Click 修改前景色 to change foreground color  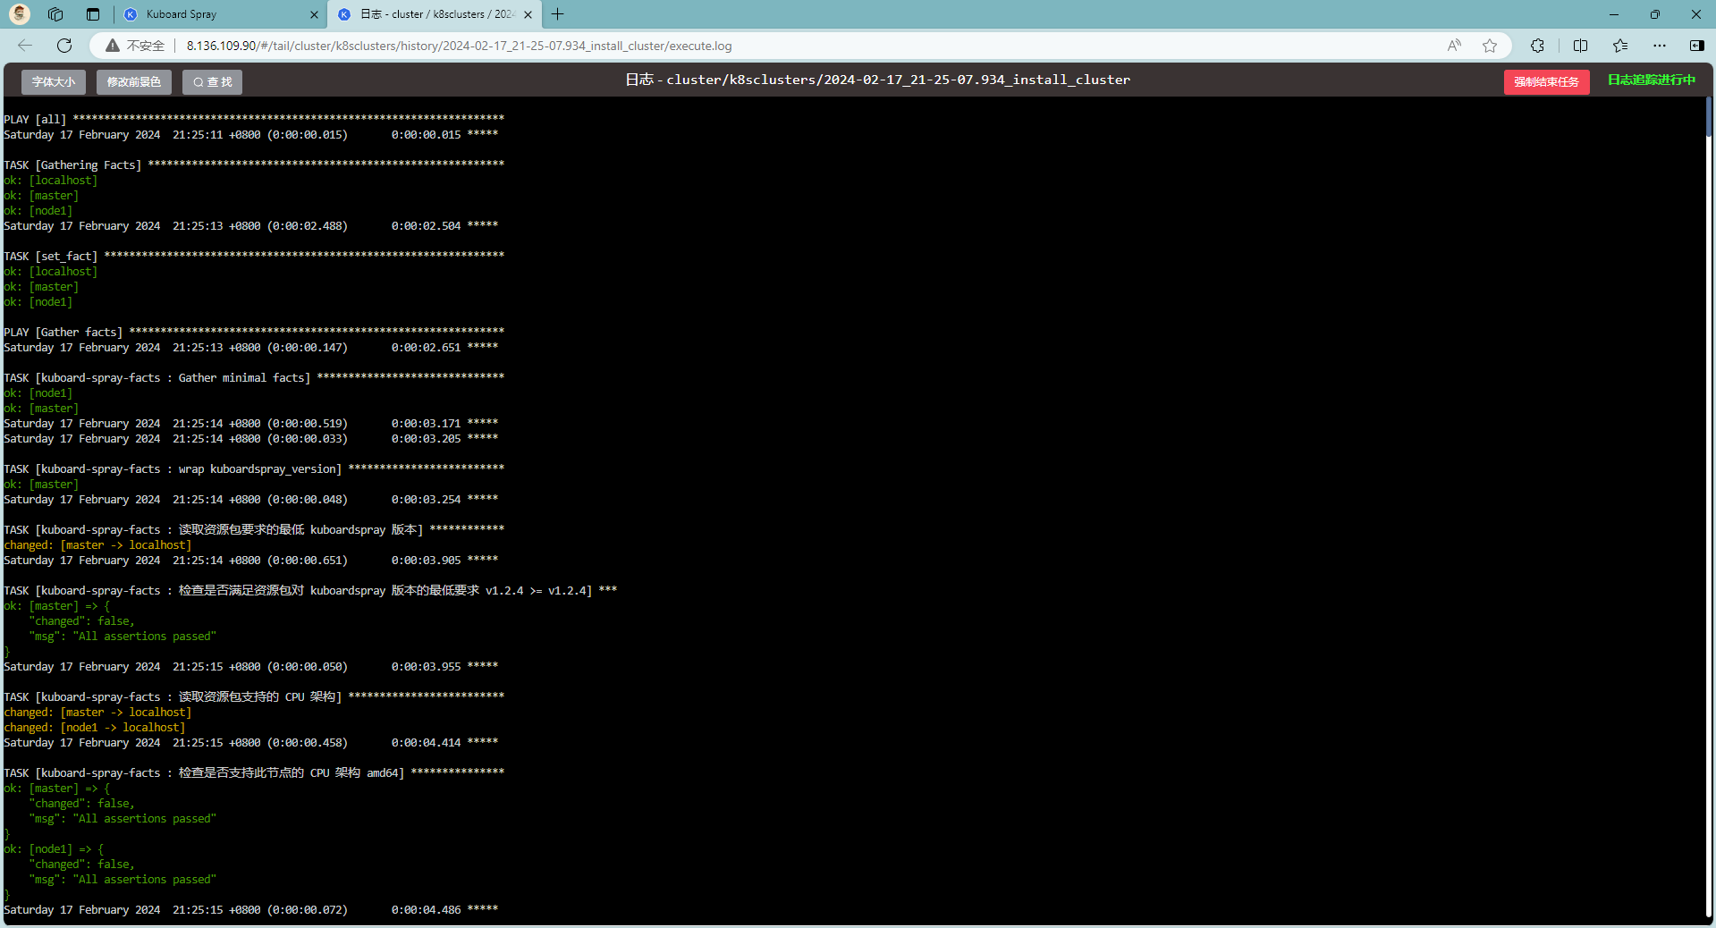(x=134, y=82)
